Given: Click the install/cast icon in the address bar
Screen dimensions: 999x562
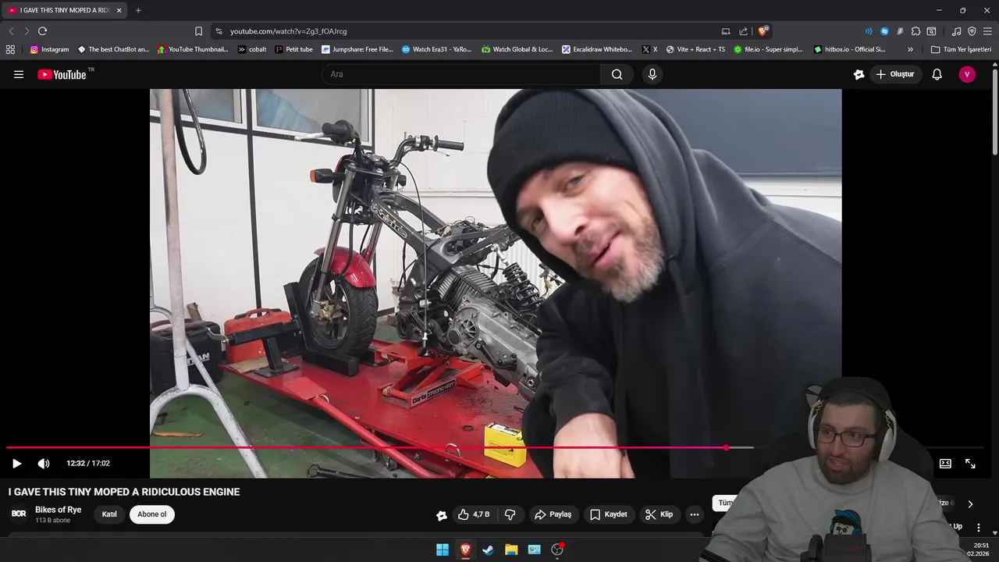Looking at the screenshot, I should click(x=726, y=31).
